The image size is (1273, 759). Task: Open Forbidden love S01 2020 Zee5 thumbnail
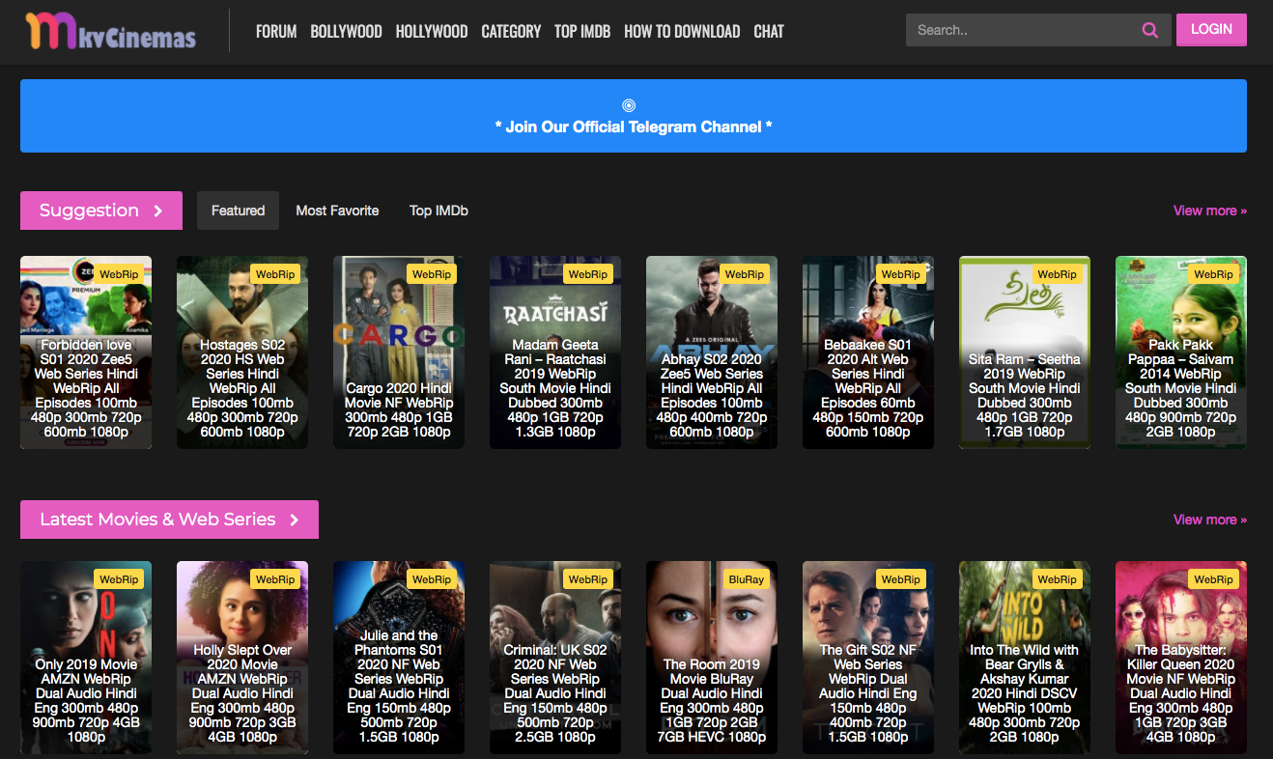86,352
